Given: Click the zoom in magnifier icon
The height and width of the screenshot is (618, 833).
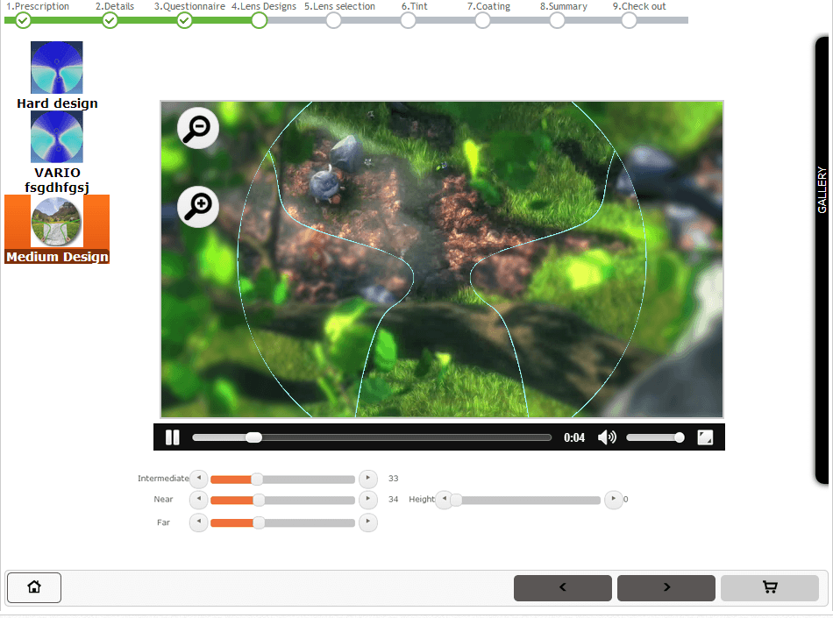Looking at the screenshot, I should tap(198, 207).
